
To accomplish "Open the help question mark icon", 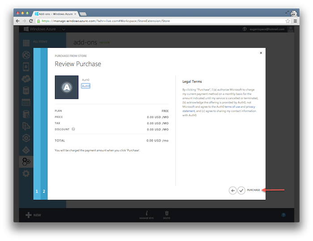I will point(283,215).
